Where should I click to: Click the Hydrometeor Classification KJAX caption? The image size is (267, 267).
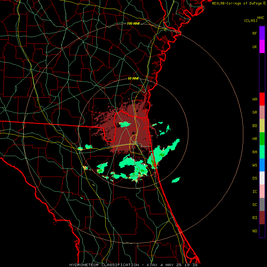133,265
